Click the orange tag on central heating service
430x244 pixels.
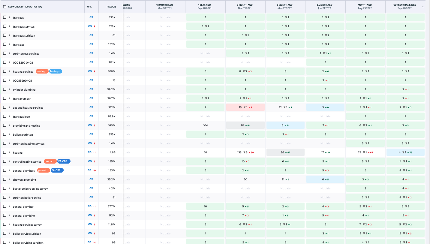(x=50, y=161)
